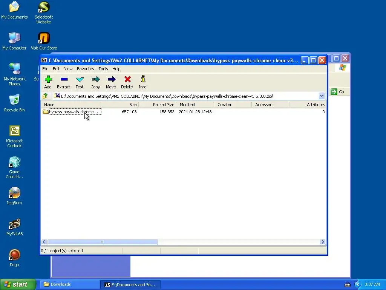386x290 pixels.
Task: Click modified date 2024-01-28 12:48
Action: click(x=195, y=112)
